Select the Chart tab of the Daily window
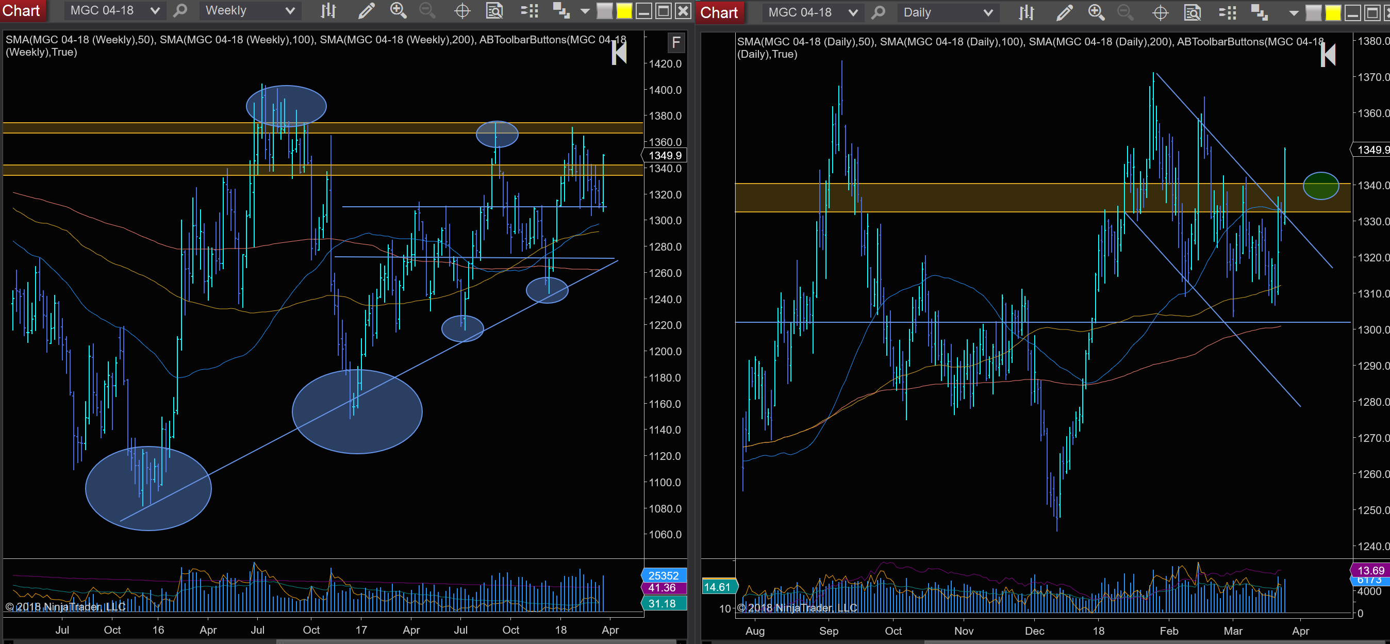This screenshot has width=1390, height=644. click(720, 12)
